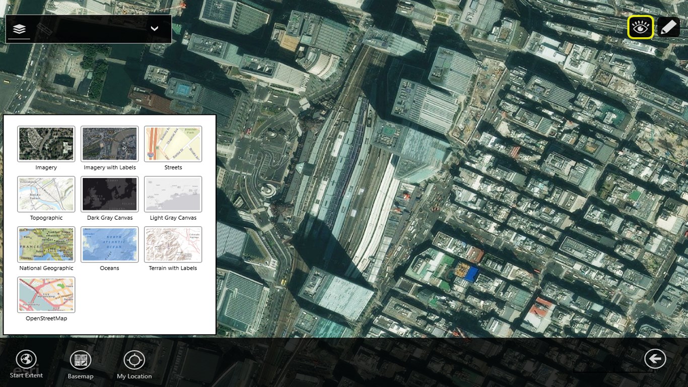The height and width of the screenshot is (387, 688).
Task: Choose the Imagery with Labels basemap
Action: (110, 144)
